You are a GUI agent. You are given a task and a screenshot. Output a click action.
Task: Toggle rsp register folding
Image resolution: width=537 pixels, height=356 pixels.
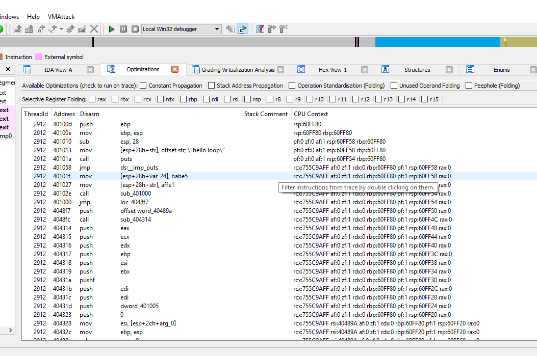pos(248,99)
